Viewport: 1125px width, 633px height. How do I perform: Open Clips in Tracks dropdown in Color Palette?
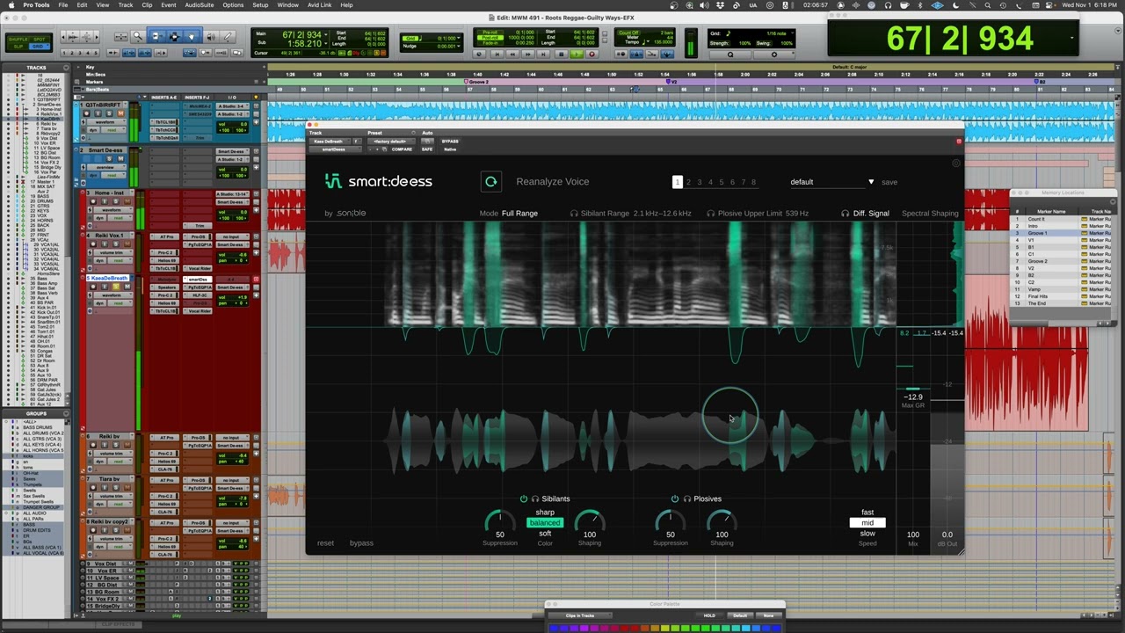tap(580, 615)
